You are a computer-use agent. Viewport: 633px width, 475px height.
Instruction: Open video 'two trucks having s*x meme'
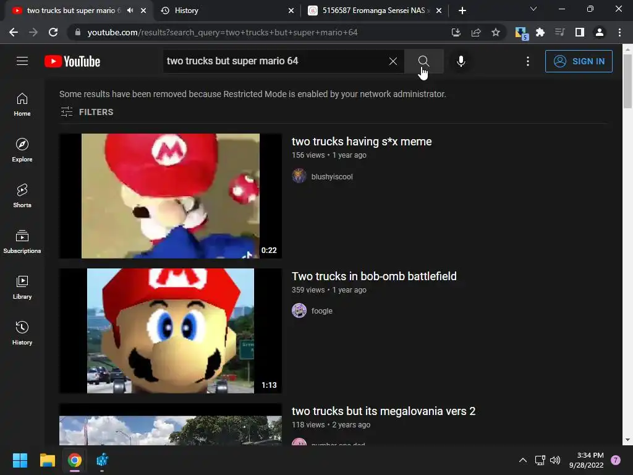pos(362,142)
